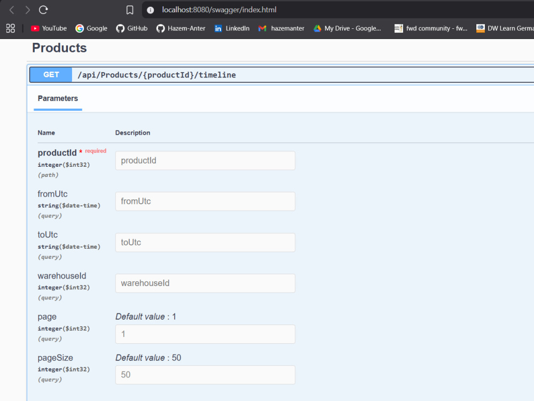Click the Description column header
The height and width of the screenshot is (401, 534).
pyautogui.click(x=133, y=133)
